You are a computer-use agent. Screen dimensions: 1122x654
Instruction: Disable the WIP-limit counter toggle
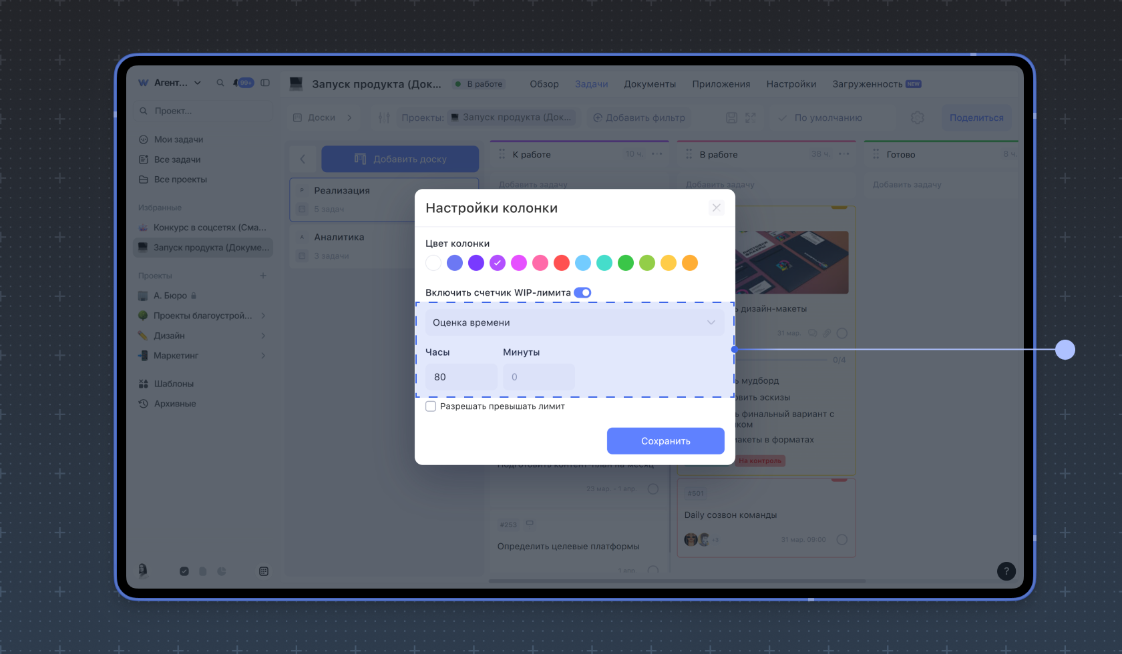coord(582,292)
